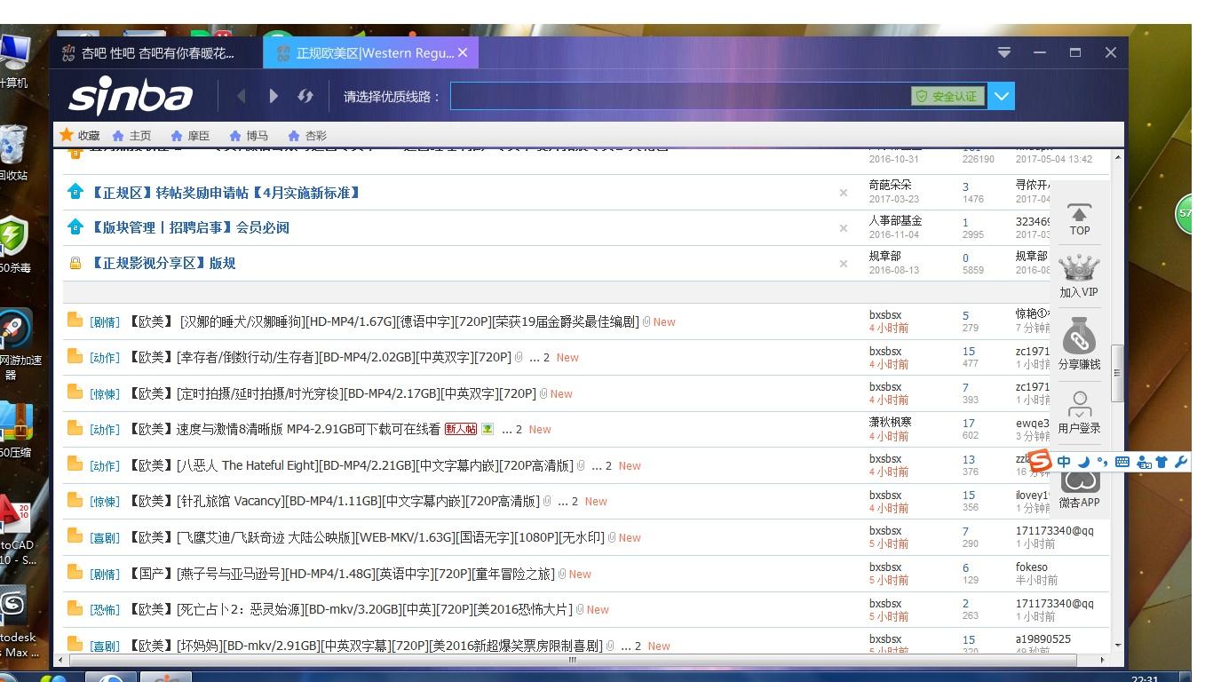The width and height of the screenshot is (1213, 682).
Task: Dismiss the 转帖奖励申请帖 row with X
Action: (844, 193)
